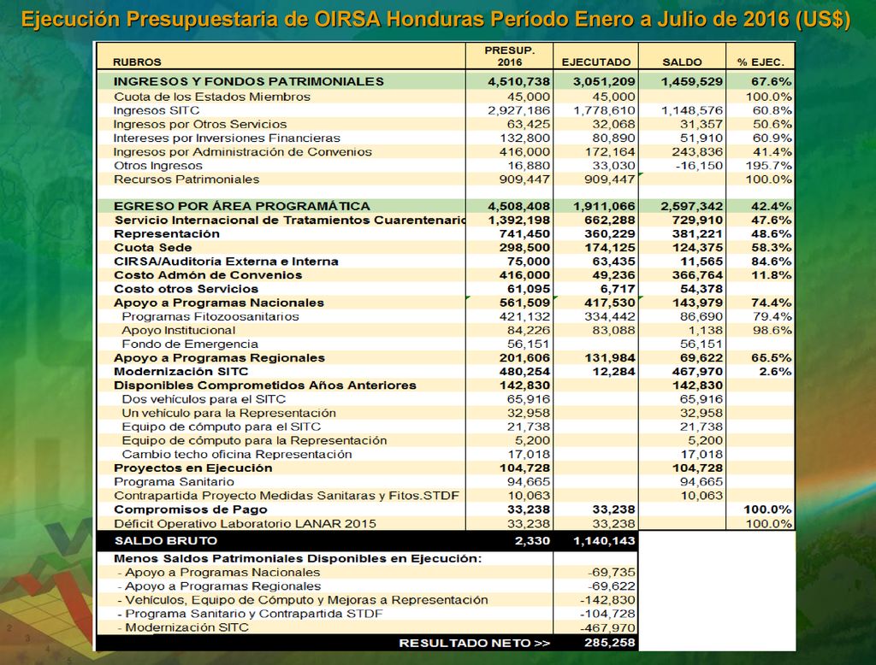Select 'Dos vehículos para el SITC' label
The image size is (876, 665).
click(204, 399)
